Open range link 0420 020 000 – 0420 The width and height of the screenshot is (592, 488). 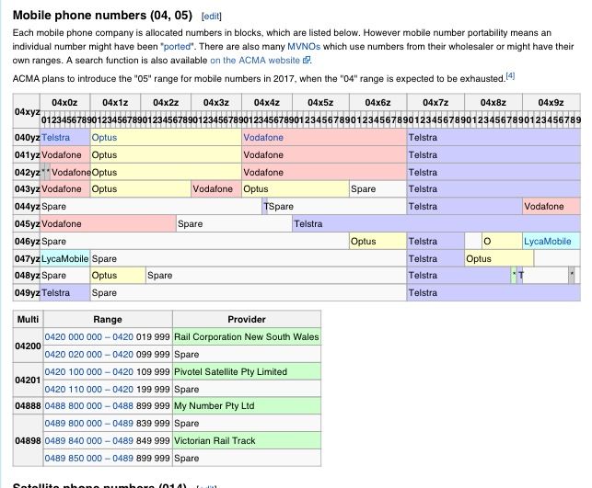[x=88, y=354]
